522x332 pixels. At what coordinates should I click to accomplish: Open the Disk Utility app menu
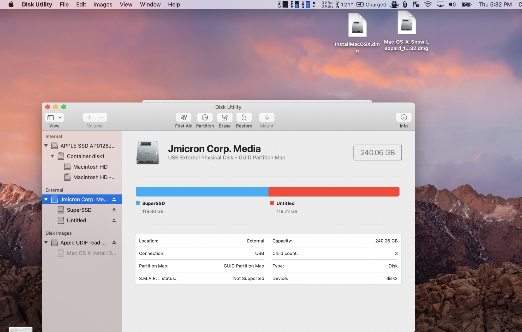tap(37, 4)
